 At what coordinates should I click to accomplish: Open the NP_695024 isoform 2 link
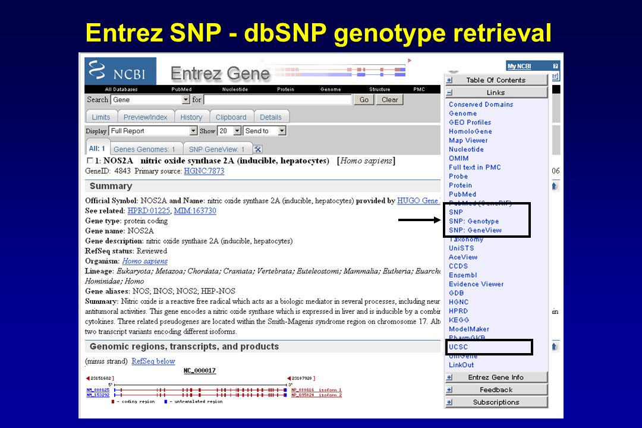point(316,395)
